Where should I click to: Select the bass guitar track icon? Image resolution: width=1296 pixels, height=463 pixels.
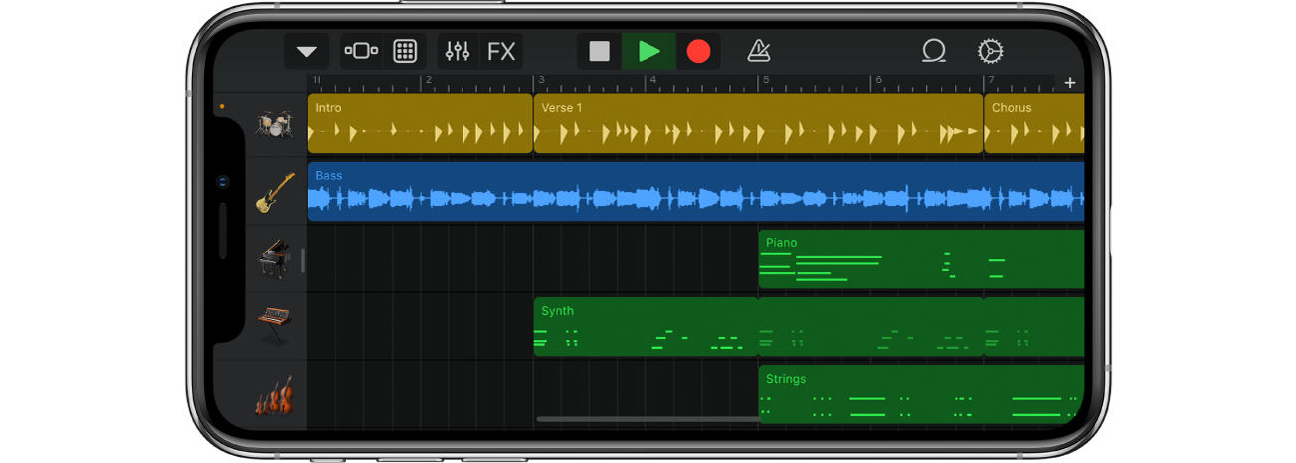tap(276, 192)
